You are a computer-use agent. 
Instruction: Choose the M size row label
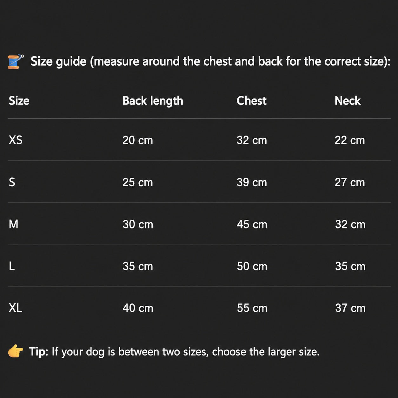tap(13, 224)
